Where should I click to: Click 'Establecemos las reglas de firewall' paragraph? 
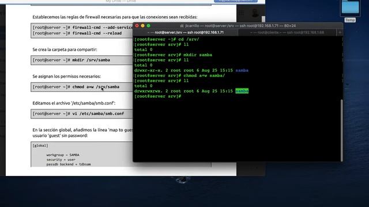pyautogui.click(x=115, y=17)
